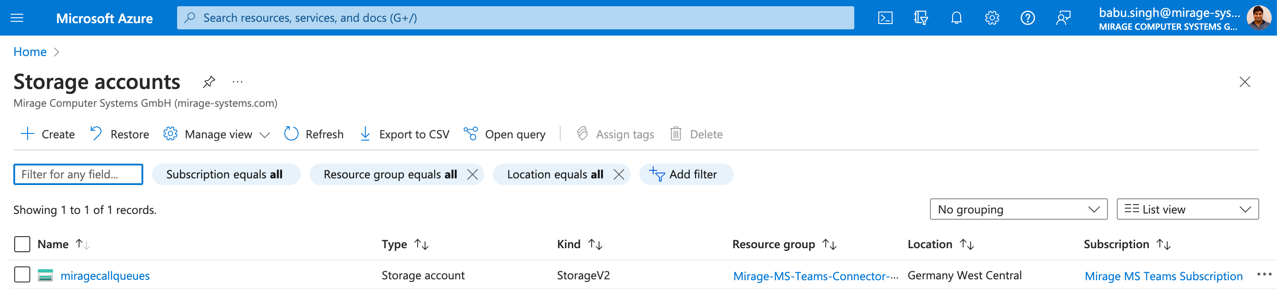Open the Mirage-MS-Teams-Connector resource group link
This screenshot has width=1277, height=302.
coord(816,276)
